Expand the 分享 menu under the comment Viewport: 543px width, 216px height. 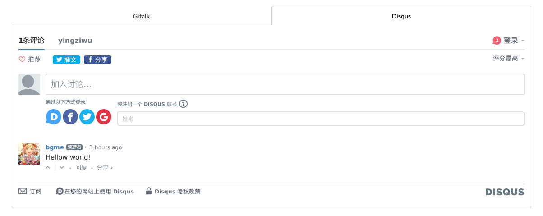(x=105, y=168)
